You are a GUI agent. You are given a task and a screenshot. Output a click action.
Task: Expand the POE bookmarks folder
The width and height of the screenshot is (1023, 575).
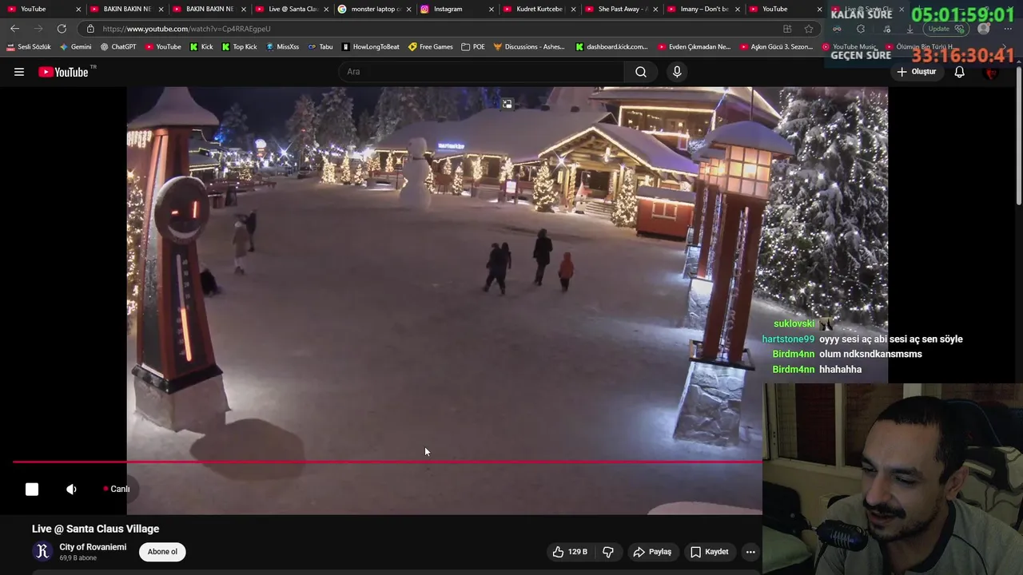[x=473, y=47]
